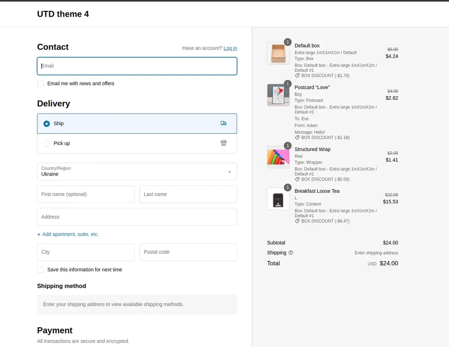Click the Breakfast Loose Tea product thumbnail
This screenshot has width=449, height=347.
tap(278, 199)
